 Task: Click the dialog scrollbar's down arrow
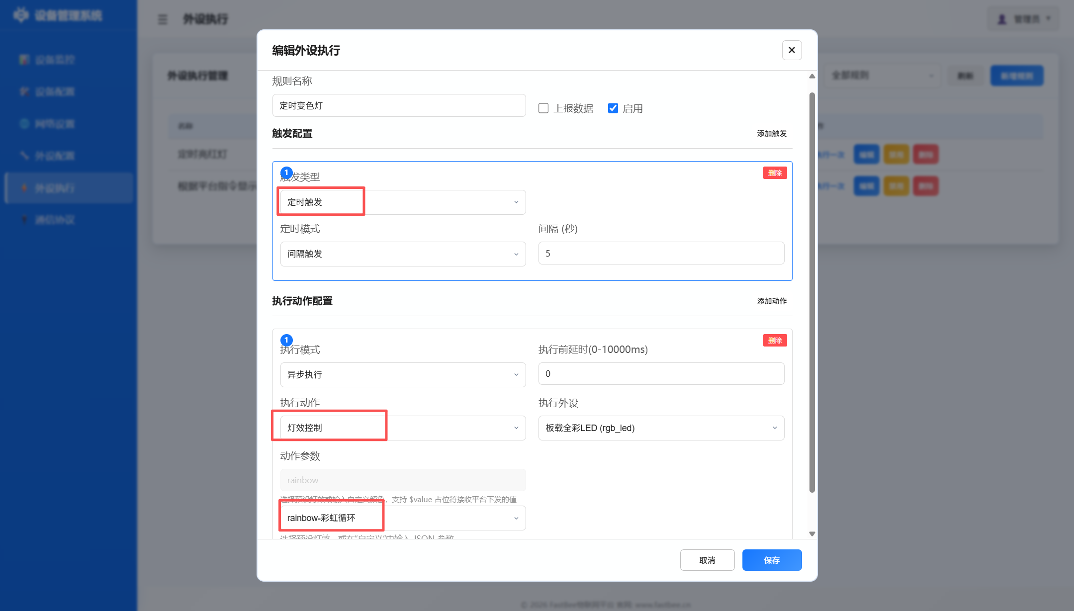pos(812,534)
